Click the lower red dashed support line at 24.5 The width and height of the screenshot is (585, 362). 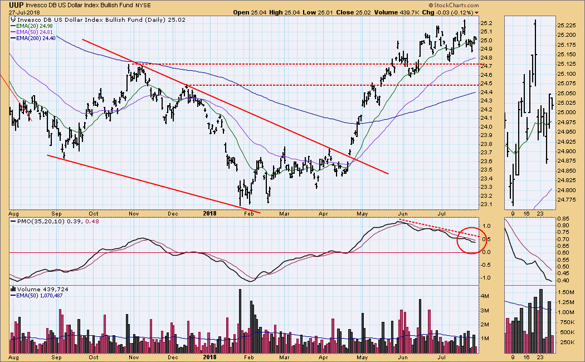point(334,85)
